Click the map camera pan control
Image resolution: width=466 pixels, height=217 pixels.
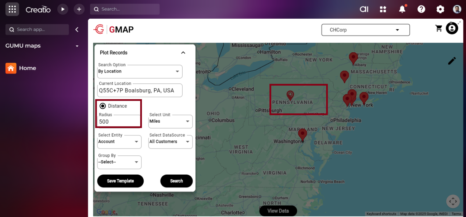tap(453, 201)
